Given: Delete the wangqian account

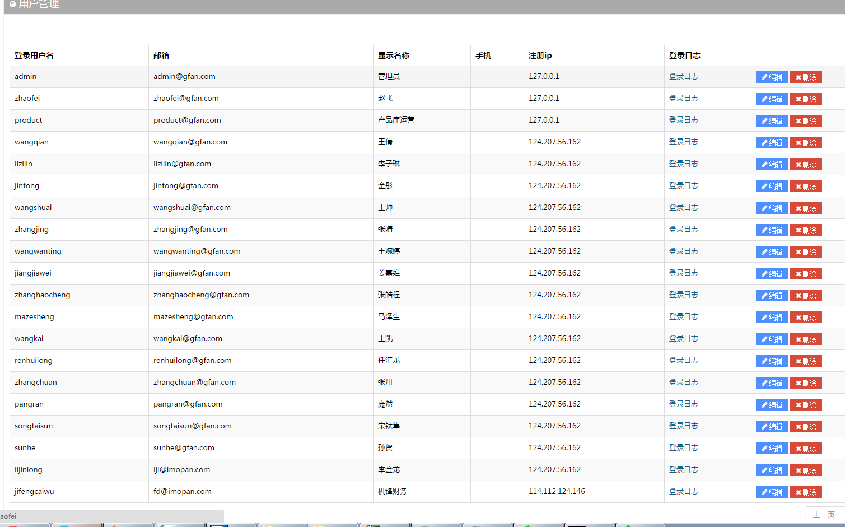Looking at the screenshot, I should [806, 143].
